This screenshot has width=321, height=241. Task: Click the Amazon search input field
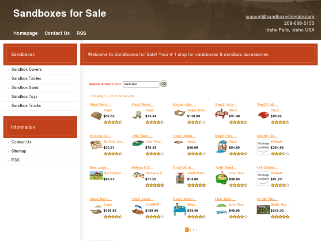(x=141, y=84)
